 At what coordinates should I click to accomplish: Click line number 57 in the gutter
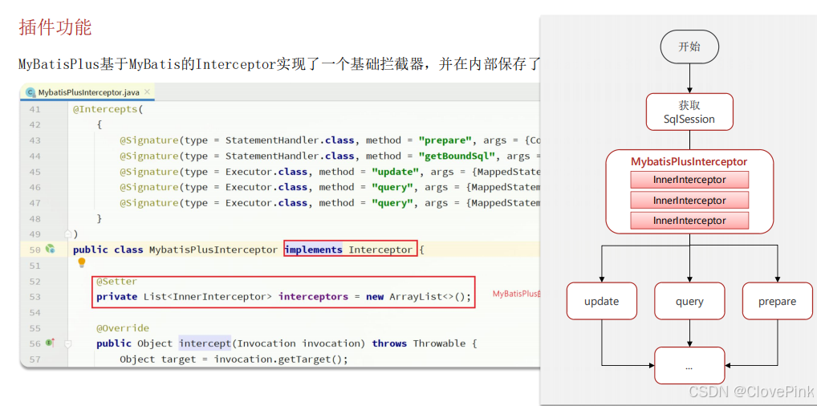[x=35, y=359]
